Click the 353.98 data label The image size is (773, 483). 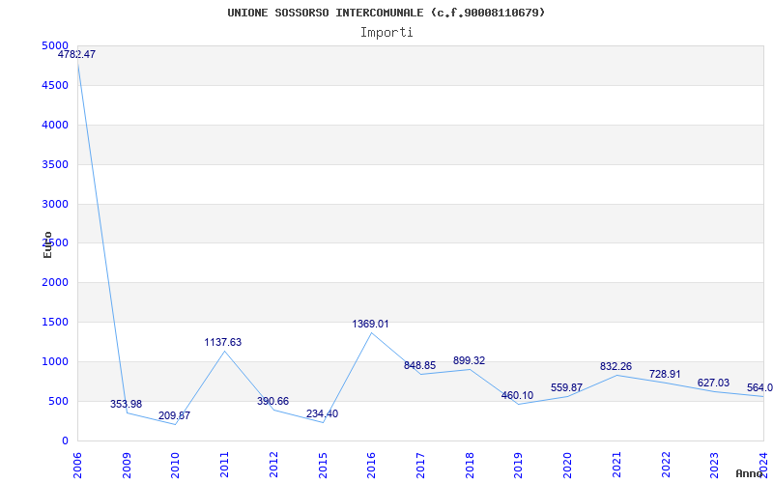[126, 404]
